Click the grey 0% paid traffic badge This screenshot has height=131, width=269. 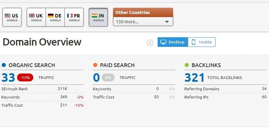coord(108,78)
